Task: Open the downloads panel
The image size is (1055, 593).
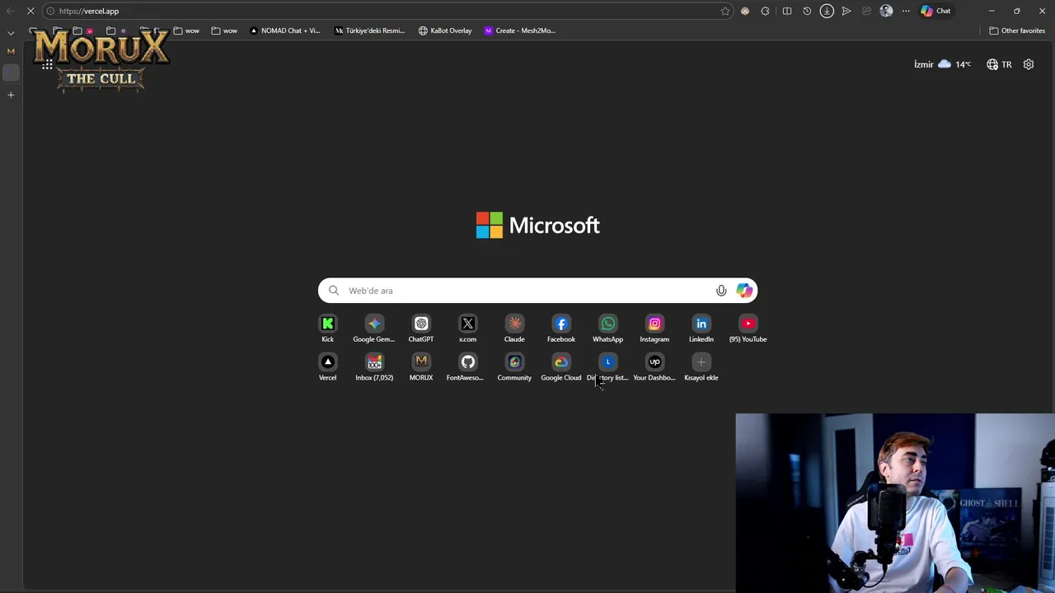Action: tap(827, 11)
